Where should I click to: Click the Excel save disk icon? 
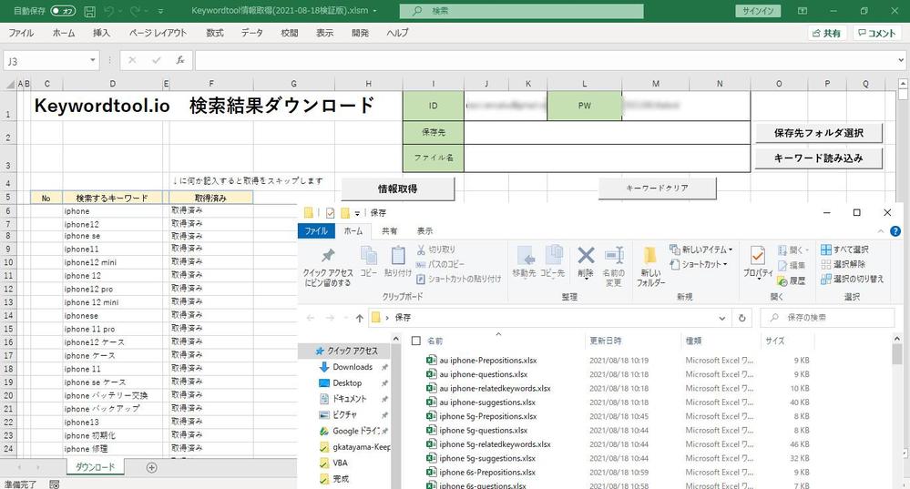89,11
